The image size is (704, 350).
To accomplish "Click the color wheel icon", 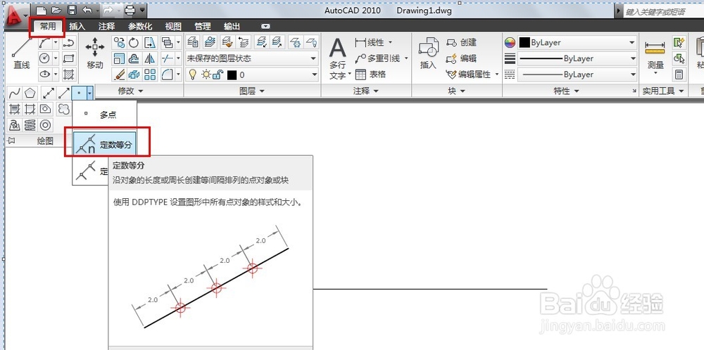I will (510, 43).
